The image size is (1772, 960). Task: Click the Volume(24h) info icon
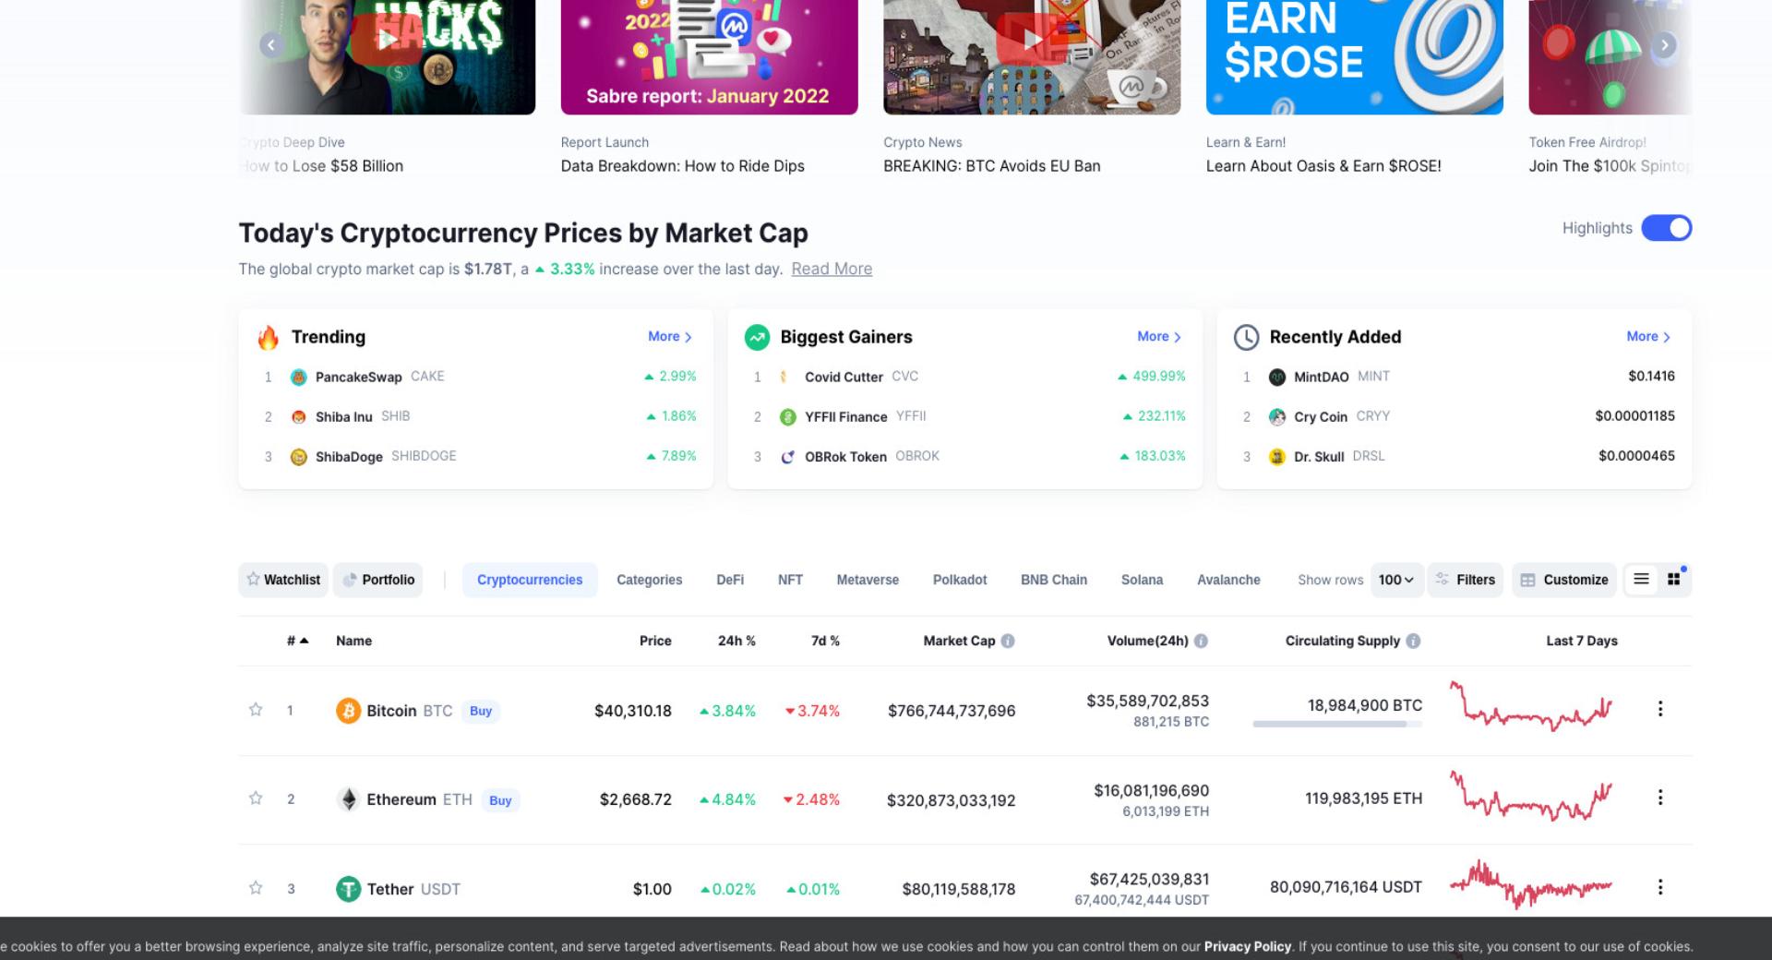(1201, 641)
